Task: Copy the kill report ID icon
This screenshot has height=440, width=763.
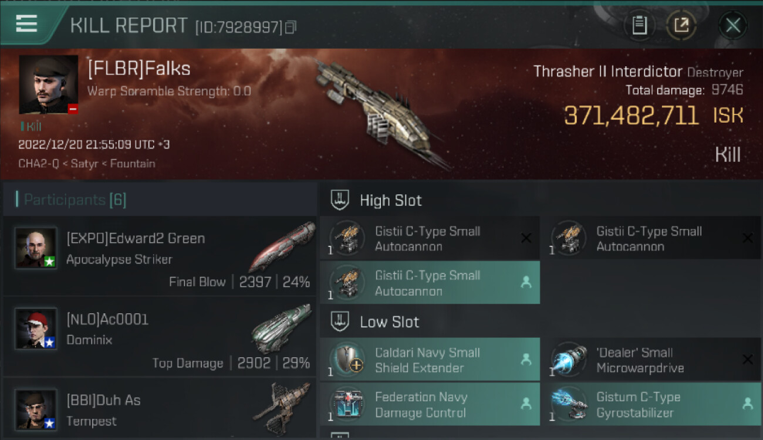Action: [291, 27]
